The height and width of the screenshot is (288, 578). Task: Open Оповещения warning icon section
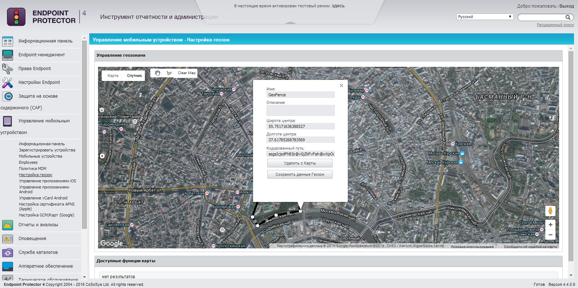8,239
